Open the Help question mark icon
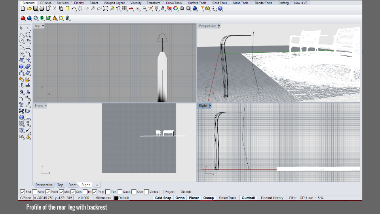Viewport: 380px width, 214px height. tap(220, 8)
